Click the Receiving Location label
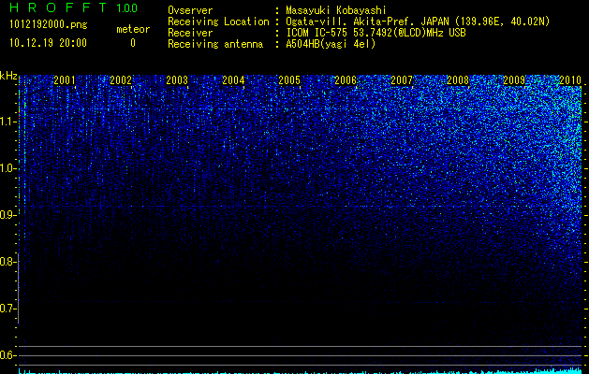 click(218, 22)
